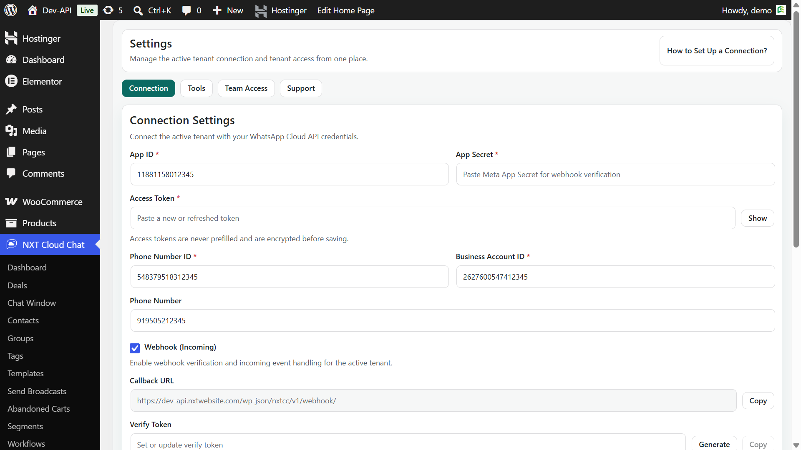
Task: Open the Dev-API site home icon
Action: click(x=33, y=10)
